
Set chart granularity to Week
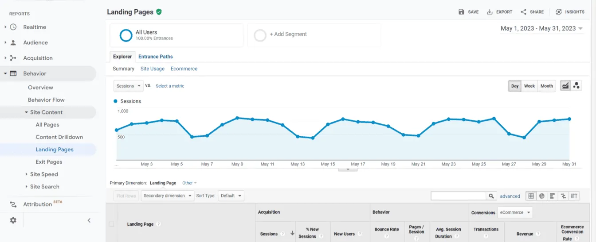529,86
